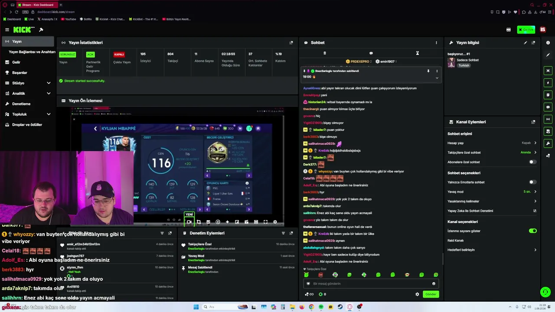Open Denetleme in the sidebar
This screenshot has height=312, width=555.
(x=28, y=104)
